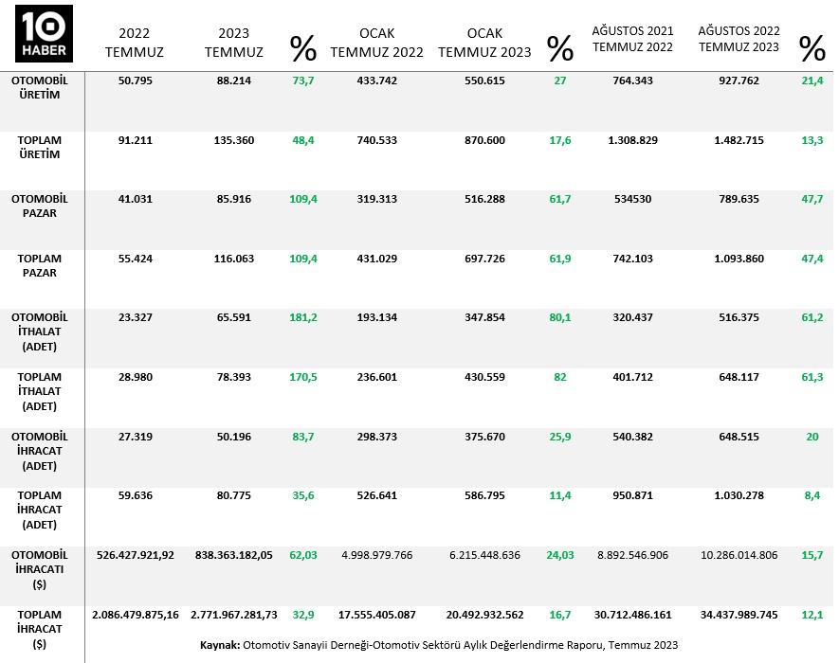Click the "OTOMOBİL ÜRETİM" row label

[x=40, y=88]
